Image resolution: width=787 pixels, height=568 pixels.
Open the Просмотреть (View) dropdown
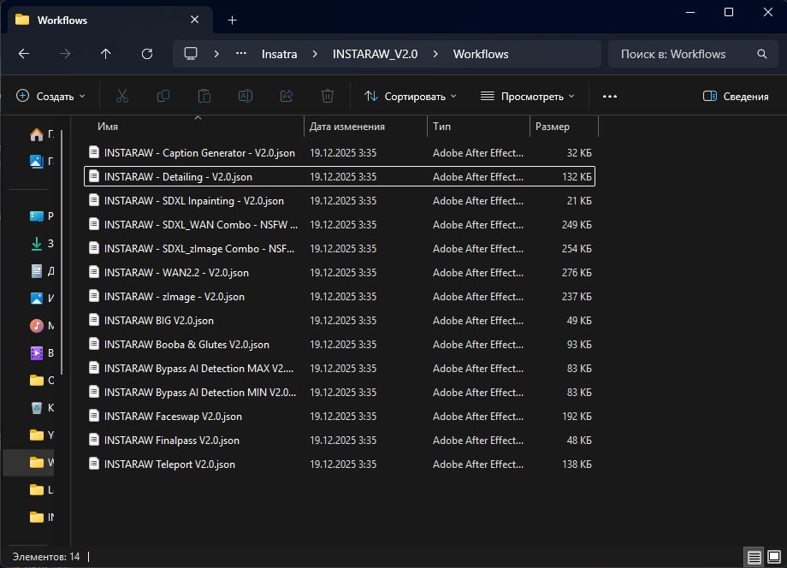(x=527, y=97)
